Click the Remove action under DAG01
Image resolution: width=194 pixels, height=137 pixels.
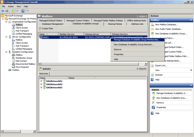tap(160, 103)
